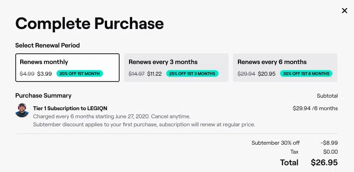Viewport: 354px width, 172px height.
Task: Click the LEGIQN streamer avatar
Action: click(x=22, y=110)
